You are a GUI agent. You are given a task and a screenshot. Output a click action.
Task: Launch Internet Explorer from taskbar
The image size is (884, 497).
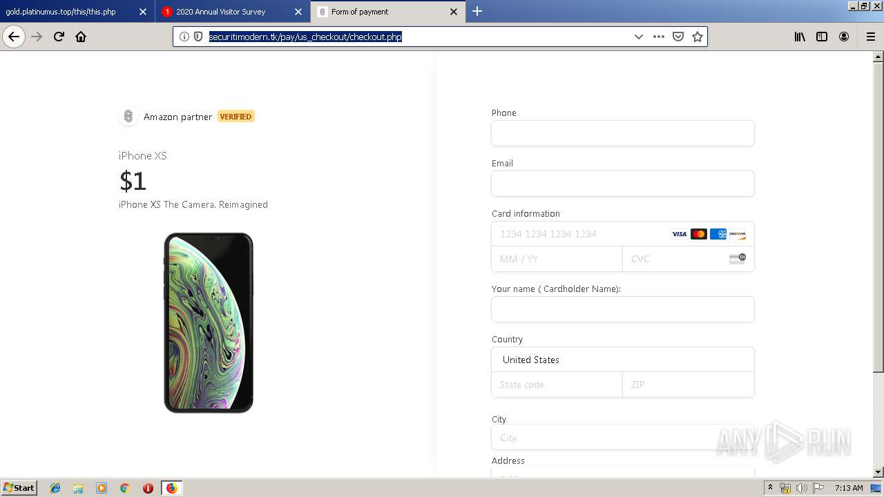55,488
